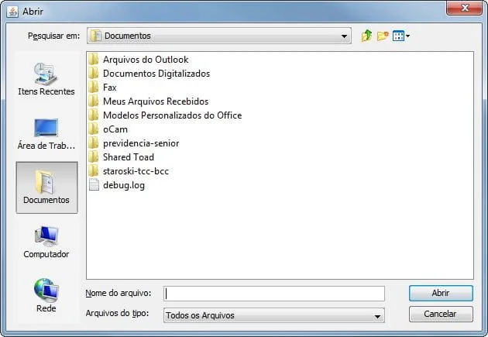Open the Arquivos do tipo dropdown
The width and height of the screenshot is (488, 337).
pyautogui.click(x=274, y=315)
